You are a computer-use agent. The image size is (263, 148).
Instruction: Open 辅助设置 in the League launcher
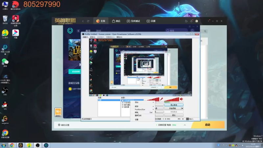(63, 125)
